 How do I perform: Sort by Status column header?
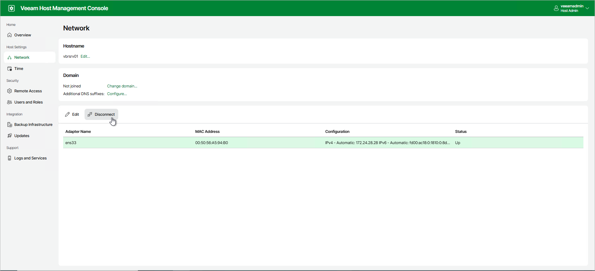(461, 131)
